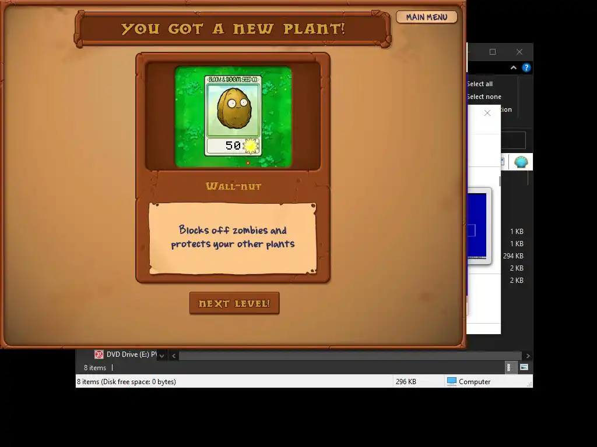Click the Explorer search box
Image resolution: width=597 pixels, height=447 pixels.
[x=513, y=140]
